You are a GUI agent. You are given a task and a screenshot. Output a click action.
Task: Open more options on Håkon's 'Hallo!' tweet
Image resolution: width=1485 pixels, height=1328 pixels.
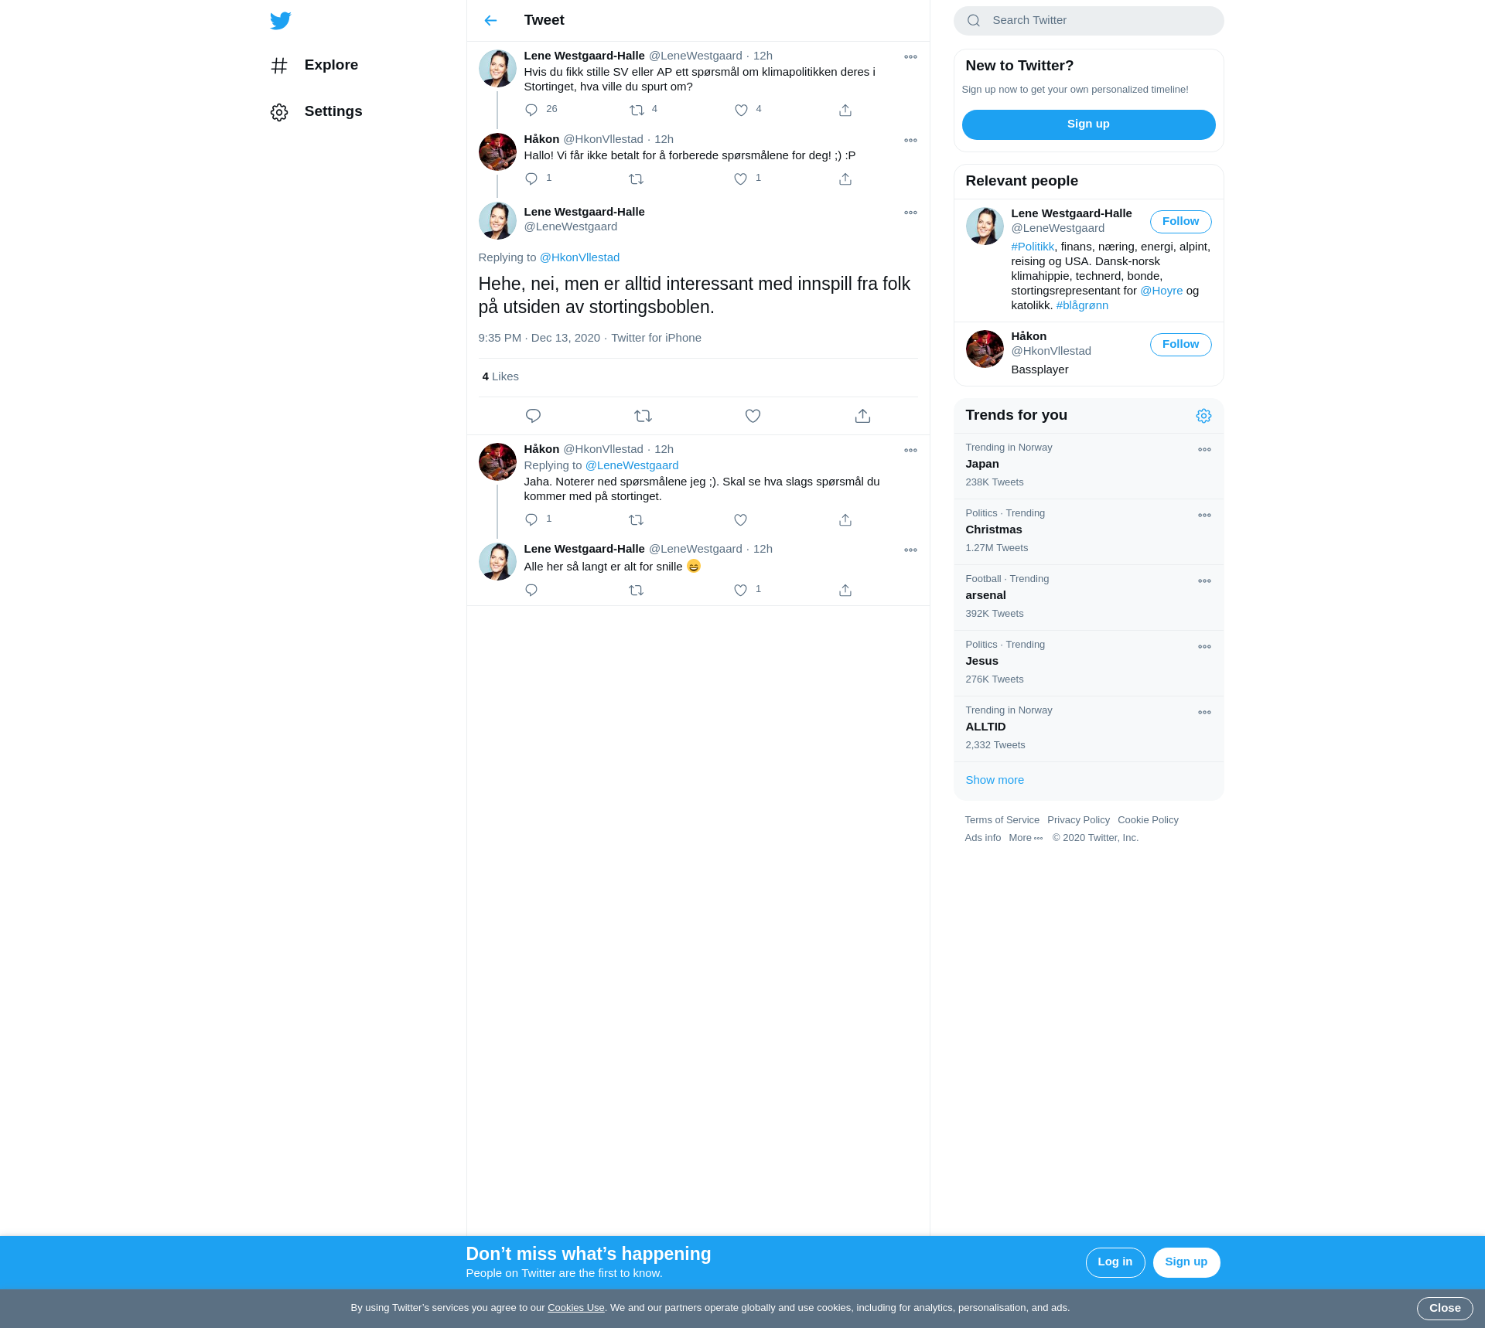(x=910, y=141)
